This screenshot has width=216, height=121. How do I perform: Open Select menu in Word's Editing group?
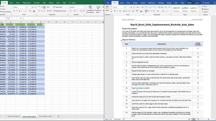point(205,12)
